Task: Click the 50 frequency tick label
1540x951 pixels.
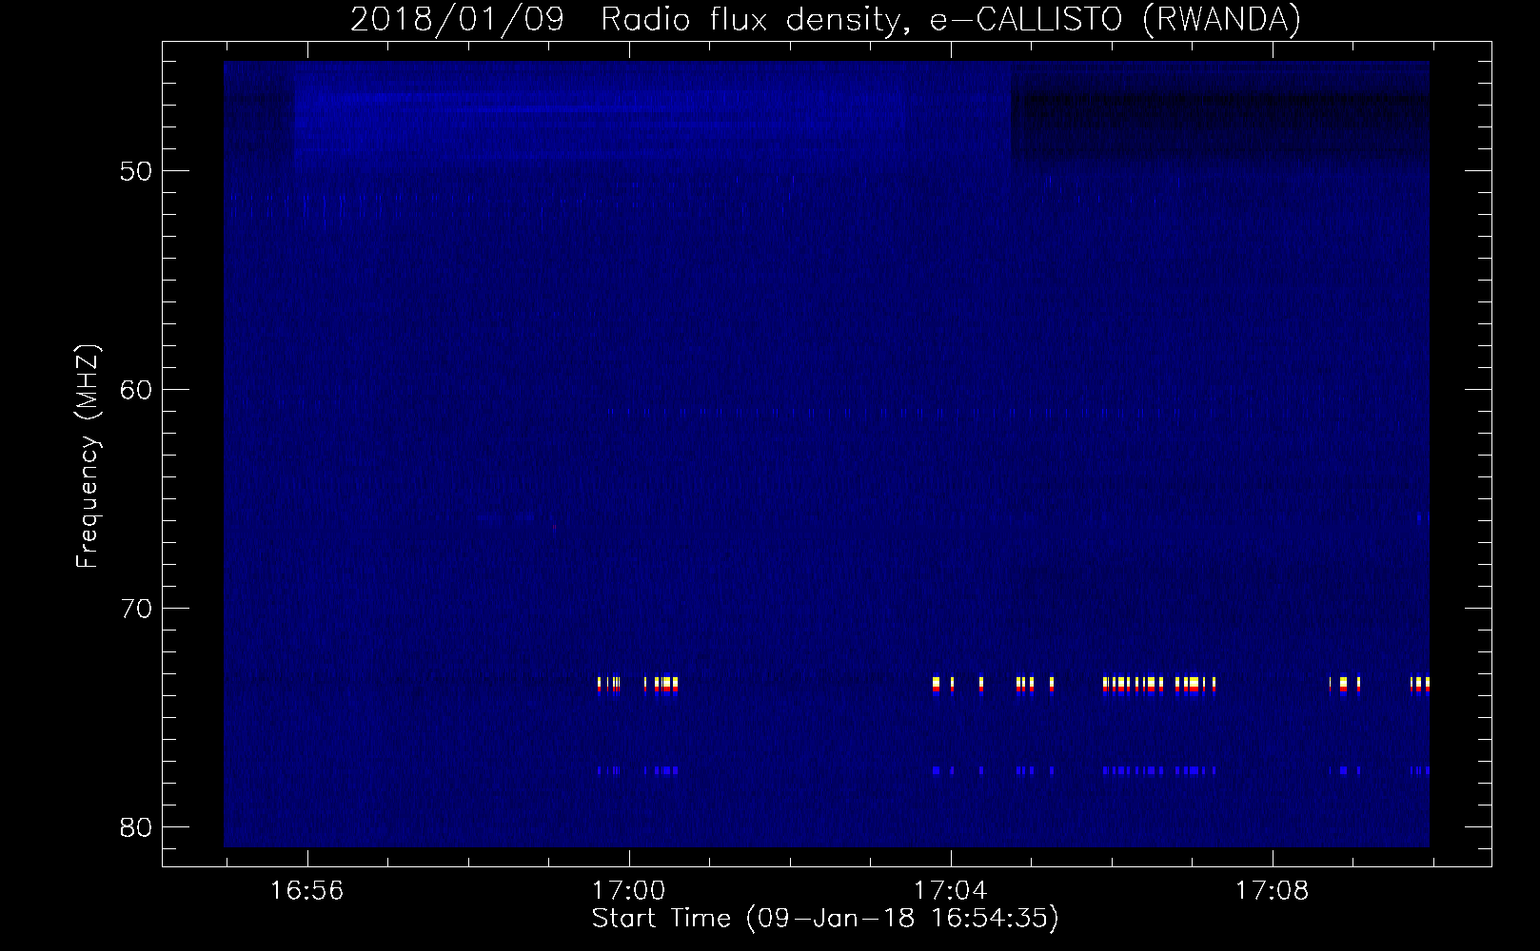Action: tap(136, 171)
